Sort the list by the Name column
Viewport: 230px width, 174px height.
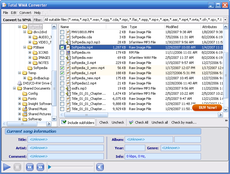pyautogui.click(x=83, y=27)
